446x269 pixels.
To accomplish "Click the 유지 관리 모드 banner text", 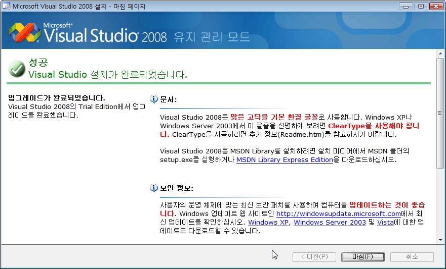I will pyautogui.click(x=212, y=37).
